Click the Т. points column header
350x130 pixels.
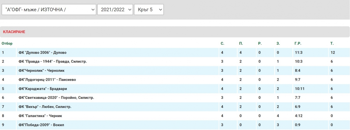332,44
